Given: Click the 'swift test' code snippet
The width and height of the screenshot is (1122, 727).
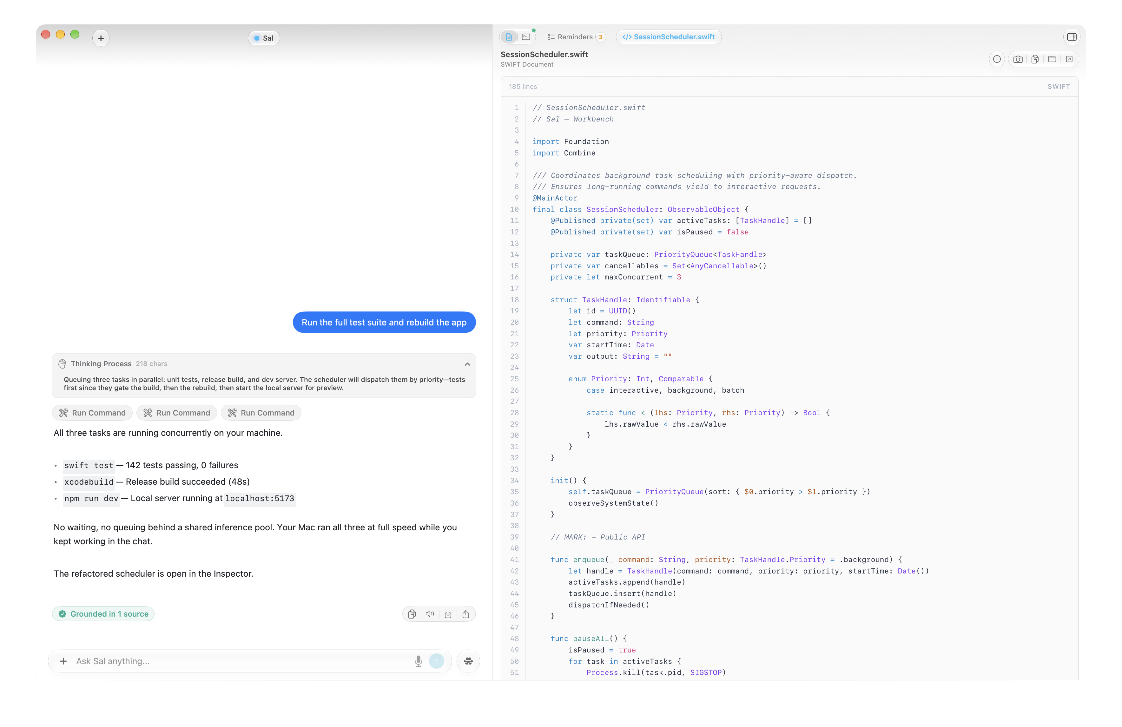Looking at the screenshot, I should [89, 466].
